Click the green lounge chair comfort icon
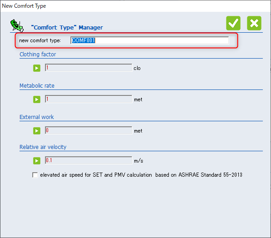Screen dimensions: 271x238 click(x=17, y=25)
